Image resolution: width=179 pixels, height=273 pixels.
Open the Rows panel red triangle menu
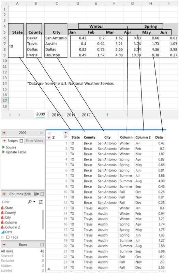pos(4,245)
